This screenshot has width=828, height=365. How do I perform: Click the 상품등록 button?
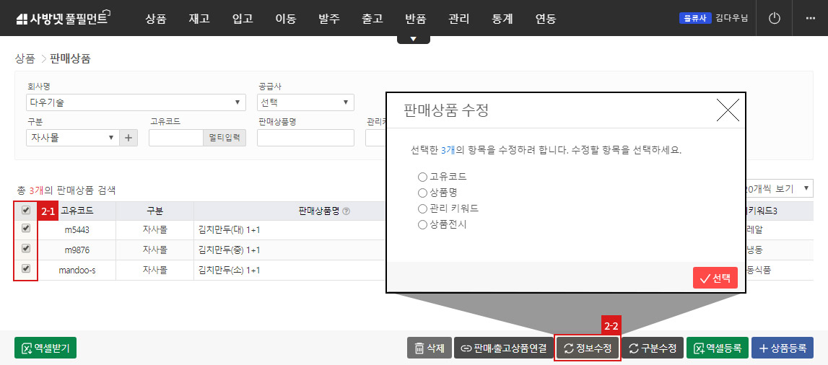pos(782,348)
